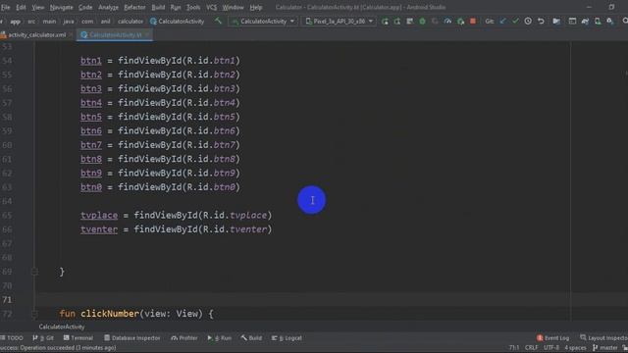
Task: Open the Navigate menu
Action: coord(61,7)
